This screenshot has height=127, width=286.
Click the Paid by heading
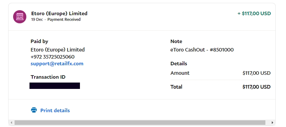tap(39, 42)
